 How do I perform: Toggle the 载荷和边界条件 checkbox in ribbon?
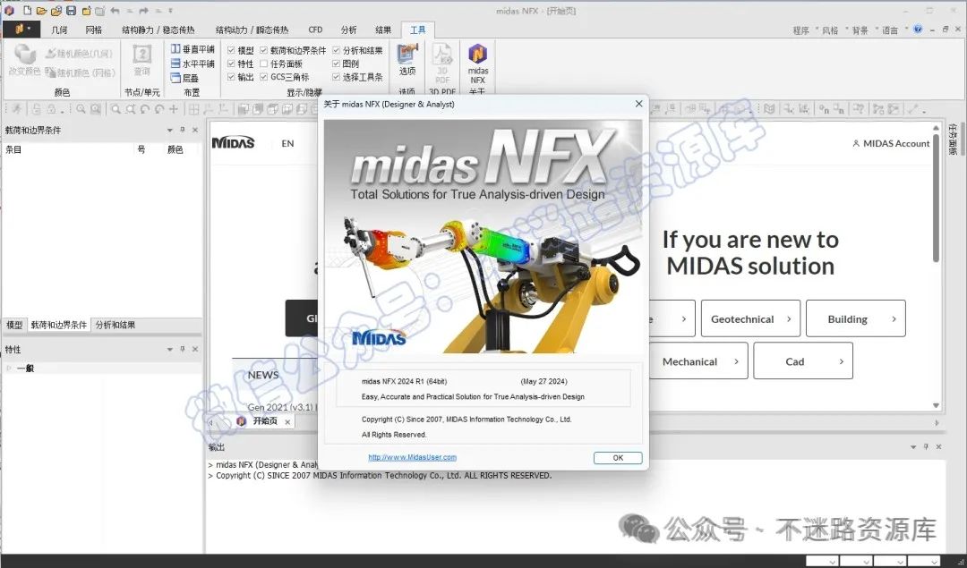[264, 50]
